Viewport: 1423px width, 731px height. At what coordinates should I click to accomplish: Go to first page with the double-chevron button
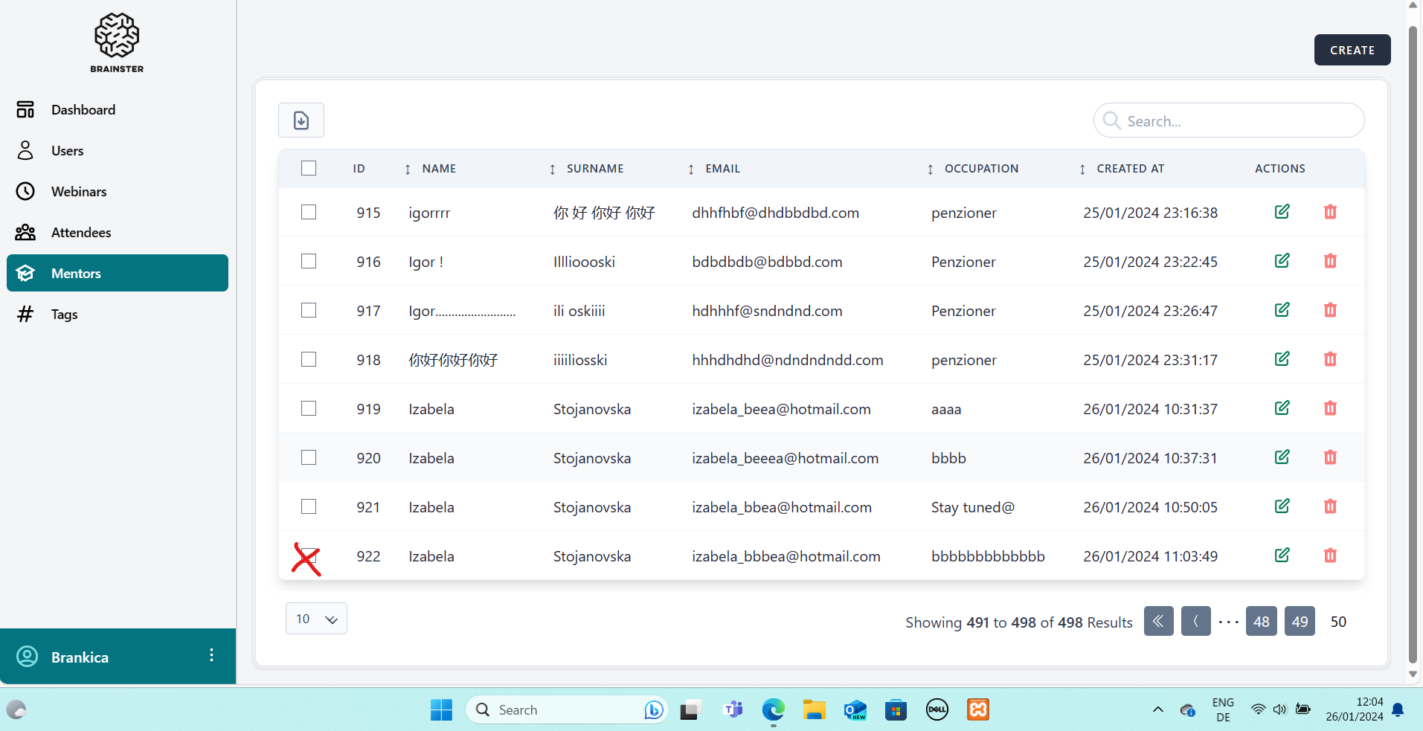click(1158, 621)
